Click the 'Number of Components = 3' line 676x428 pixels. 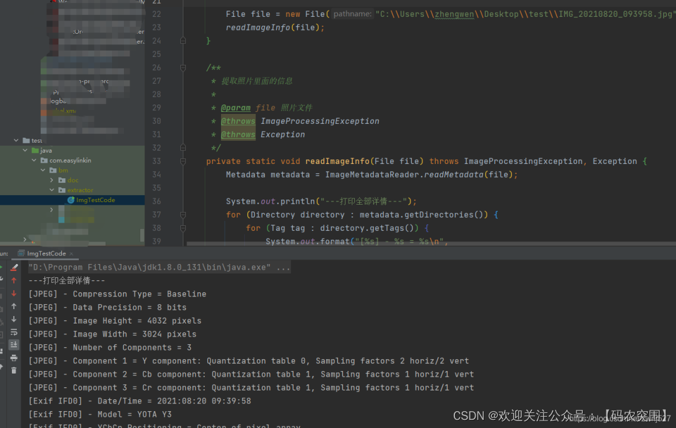click(x=110, y=347)
